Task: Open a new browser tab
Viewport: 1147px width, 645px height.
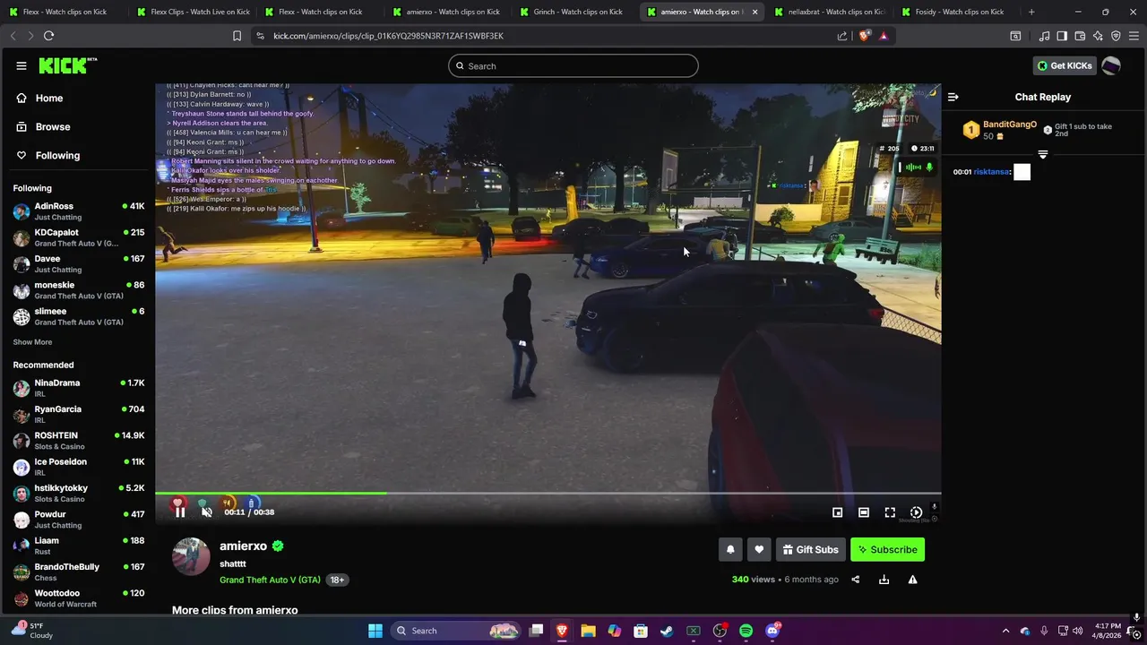Action: pos(1031,12)
